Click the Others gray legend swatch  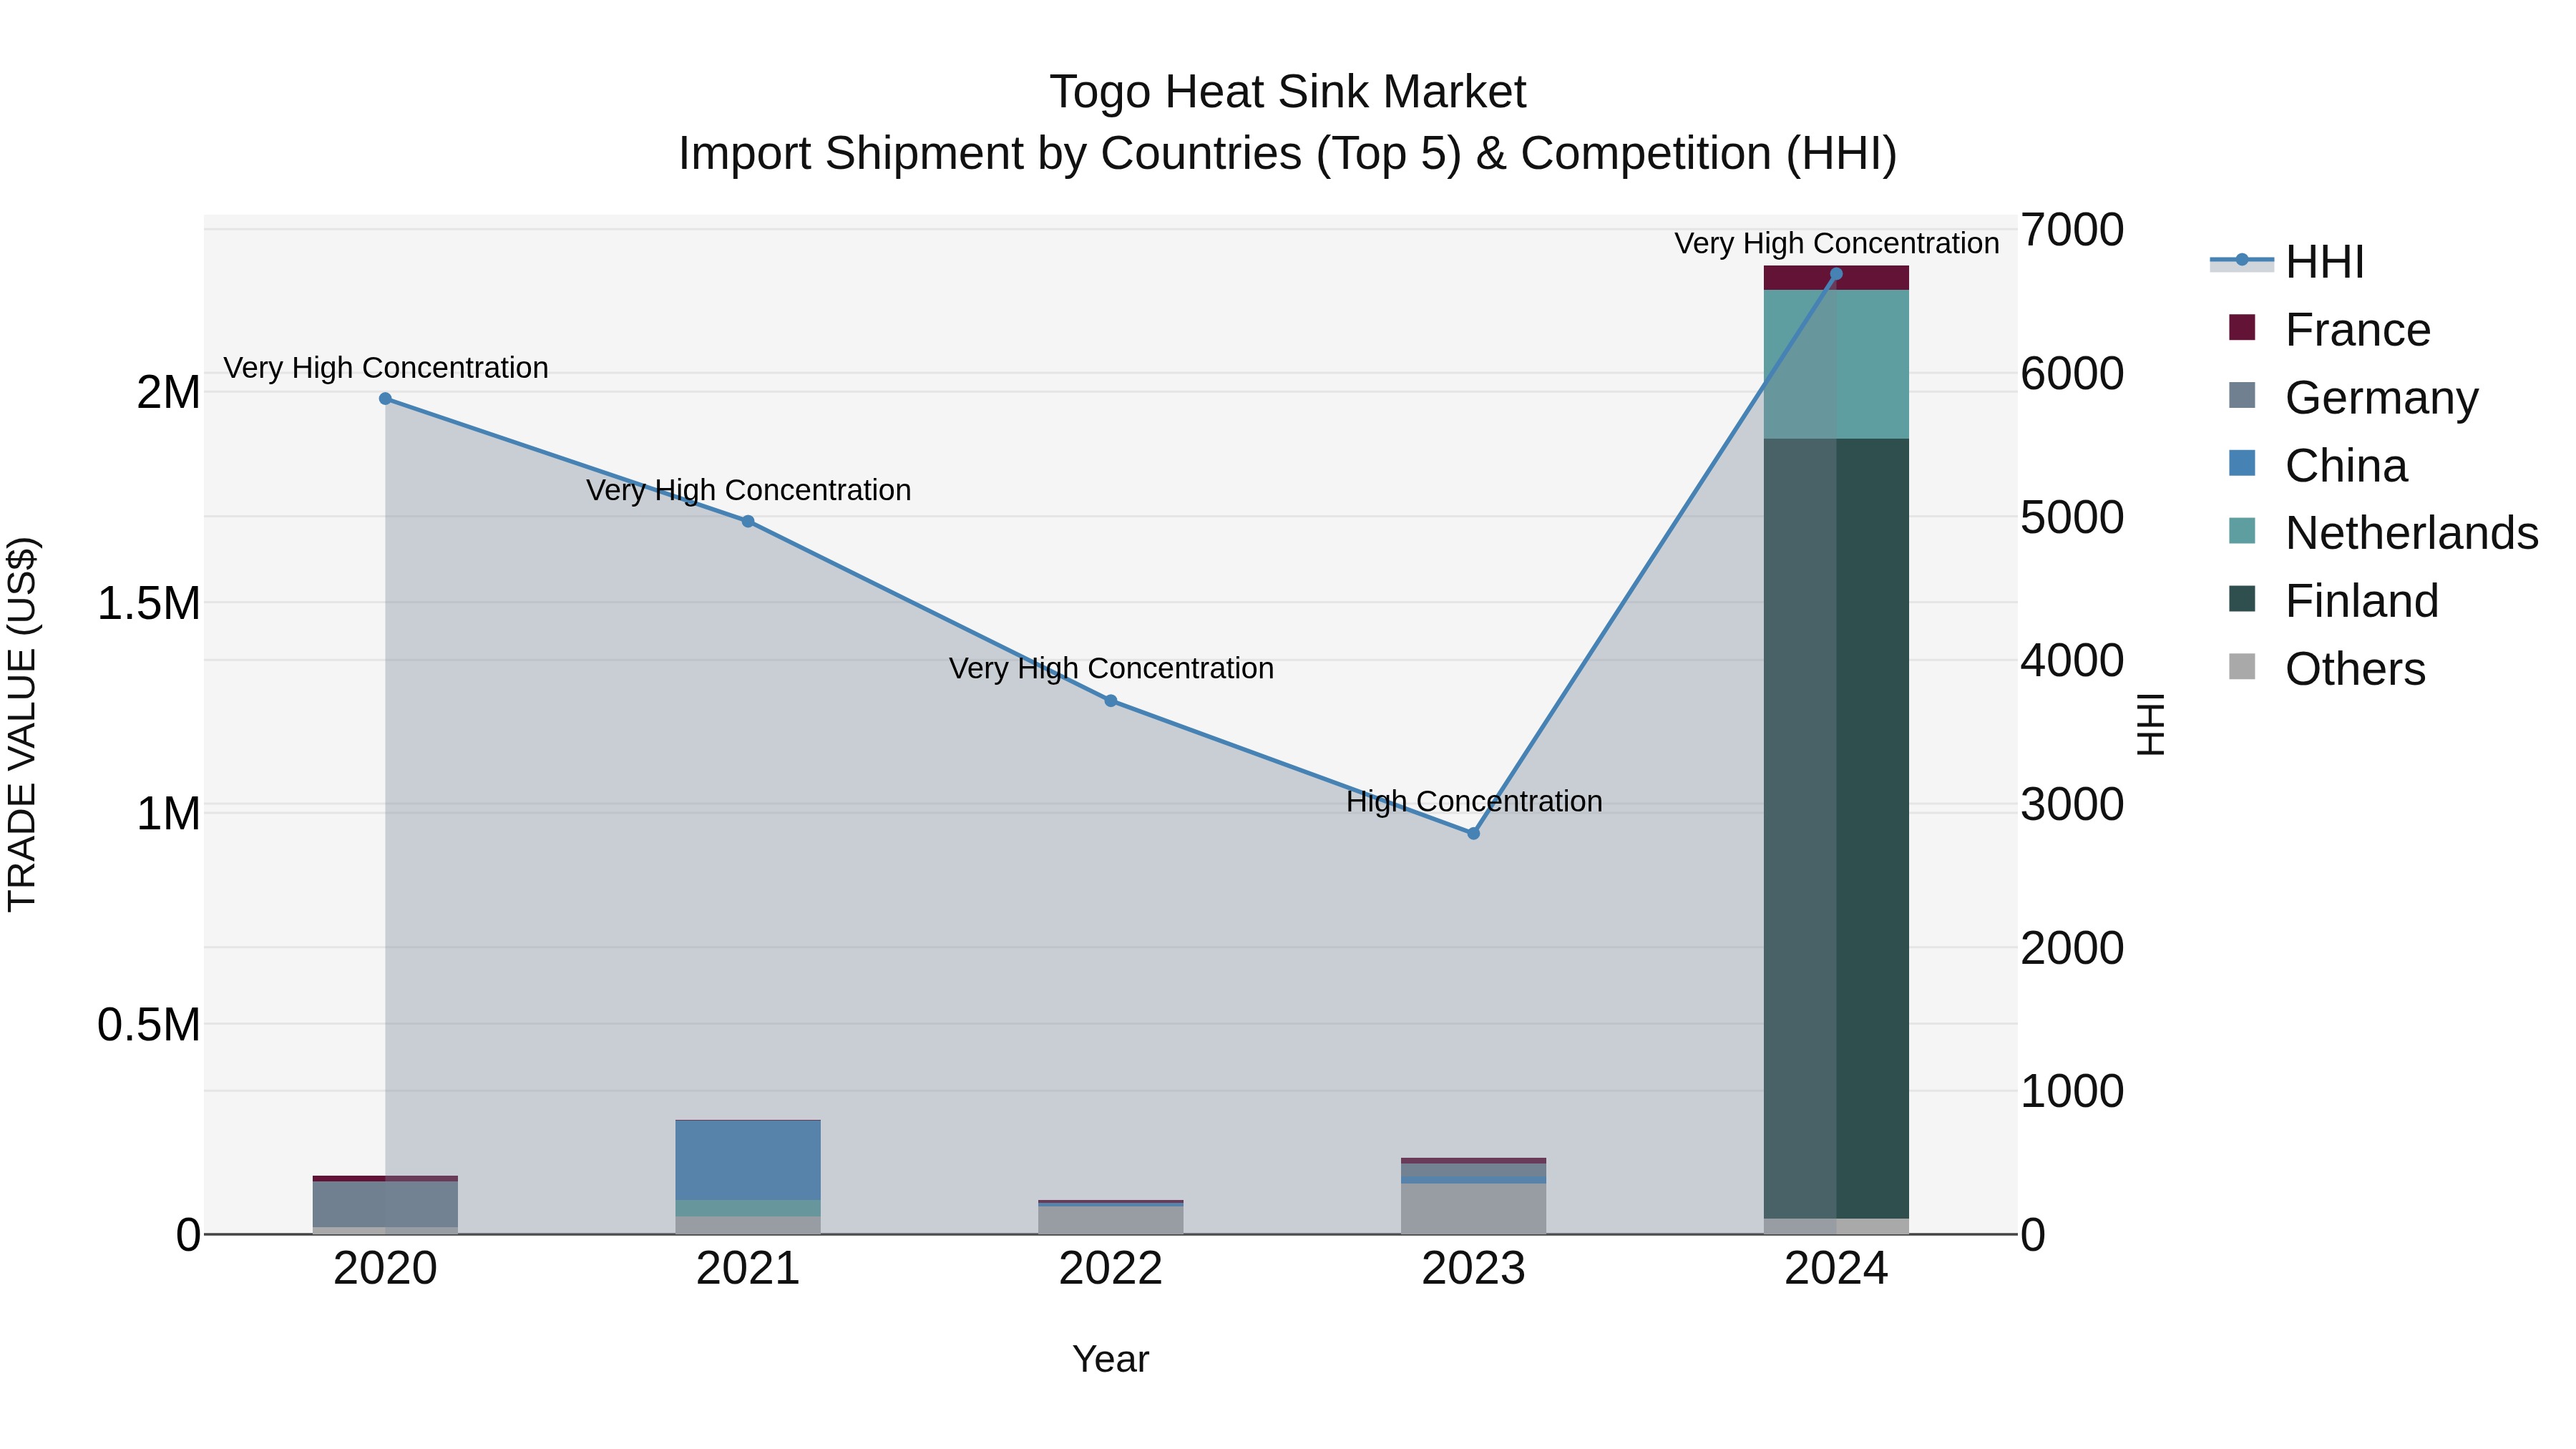[x=2242, y=667]
